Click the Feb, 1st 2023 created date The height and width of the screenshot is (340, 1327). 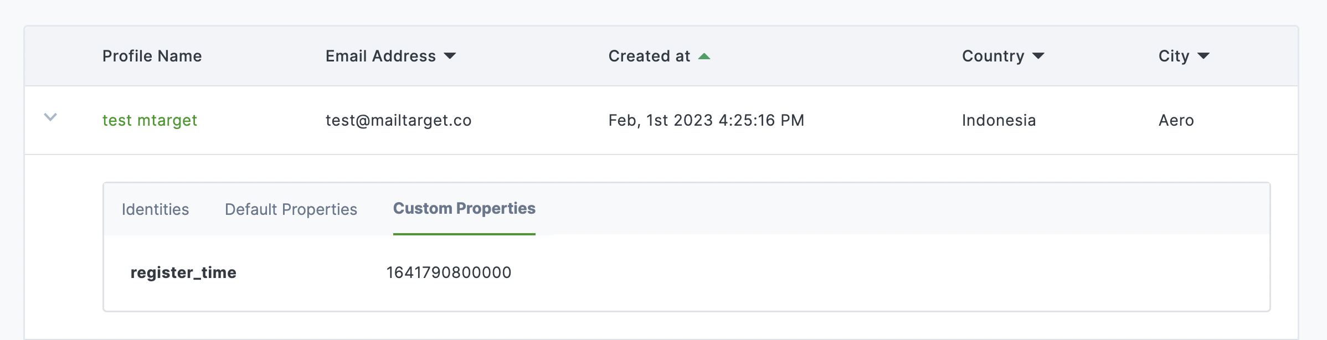coord(706,120)
